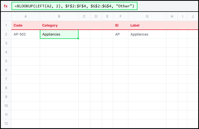
Task: Select column F header
Action: click(120, 17)
